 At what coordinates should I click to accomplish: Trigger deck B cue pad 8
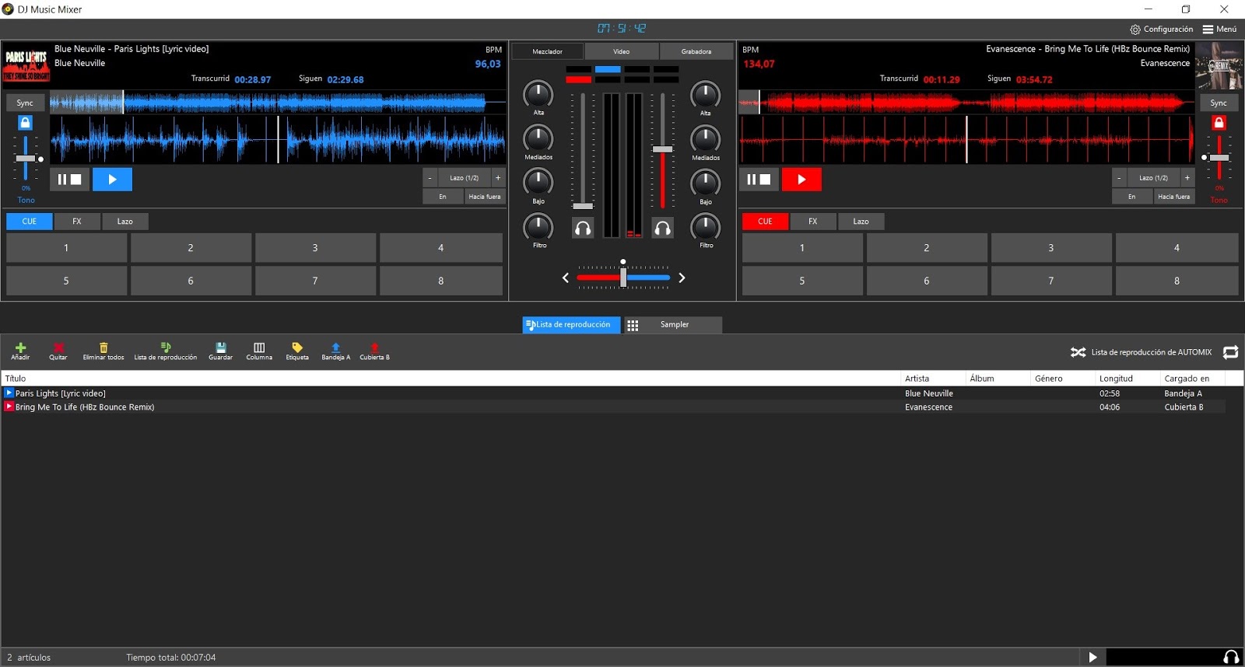[1177, 281]
